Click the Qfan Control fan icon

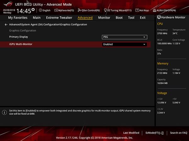click(79, 10)
